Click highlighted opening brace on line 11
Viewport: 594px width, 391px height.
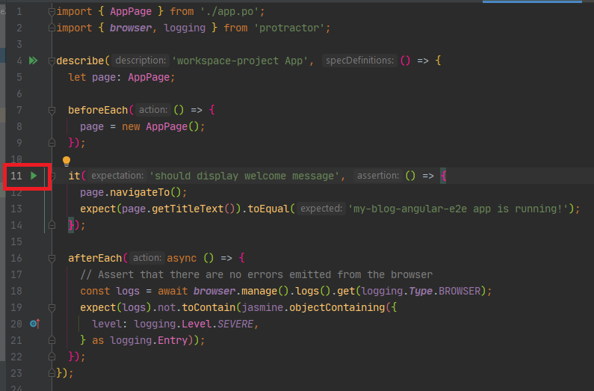(443, 176)
